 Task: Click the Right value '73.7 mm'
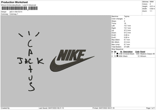tap(127, 28)
